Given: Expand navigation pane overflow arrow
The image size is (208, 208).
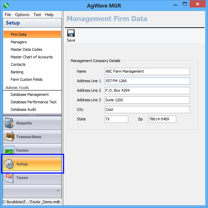Looking at the screenshot, I should click(x=58, y=191).
